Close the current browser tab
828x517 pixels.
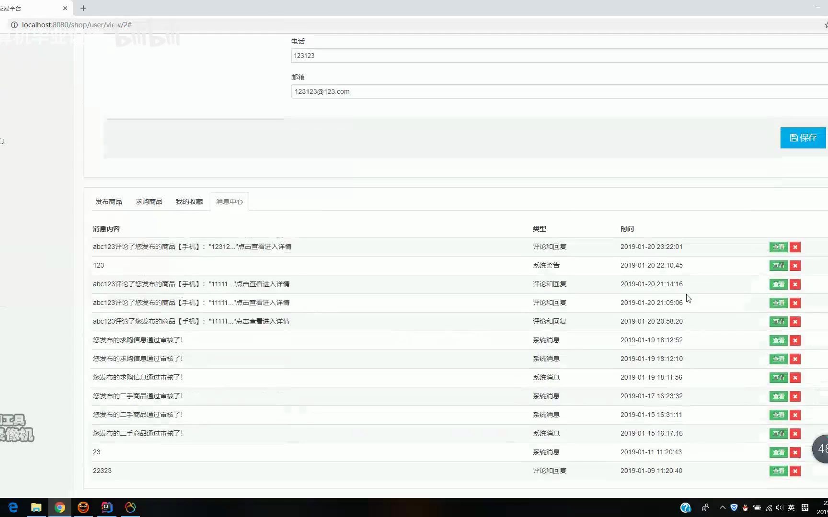click(65, 8)
